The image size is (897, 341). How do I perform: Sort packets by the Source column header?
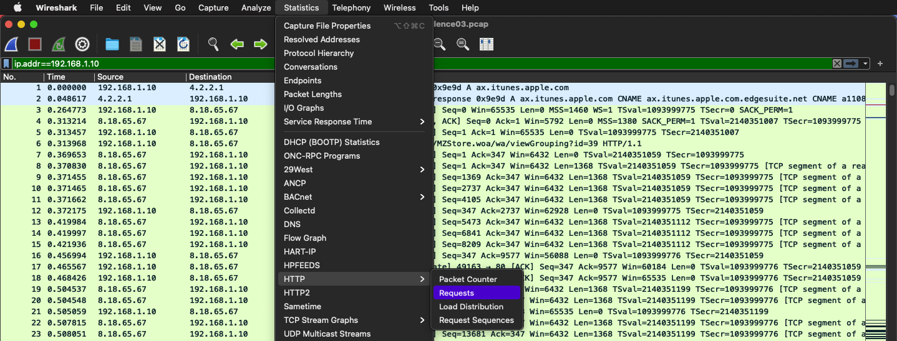(140, 77)
